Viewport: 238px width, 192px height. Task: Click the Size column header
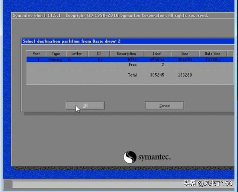(185, 54)
